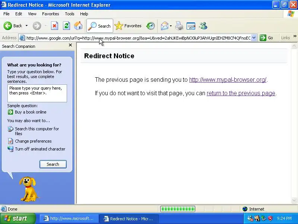Click the Done status bar text
Image resolution: width=298 pixels, height=224 pixels.
click(x=13, y=209)
